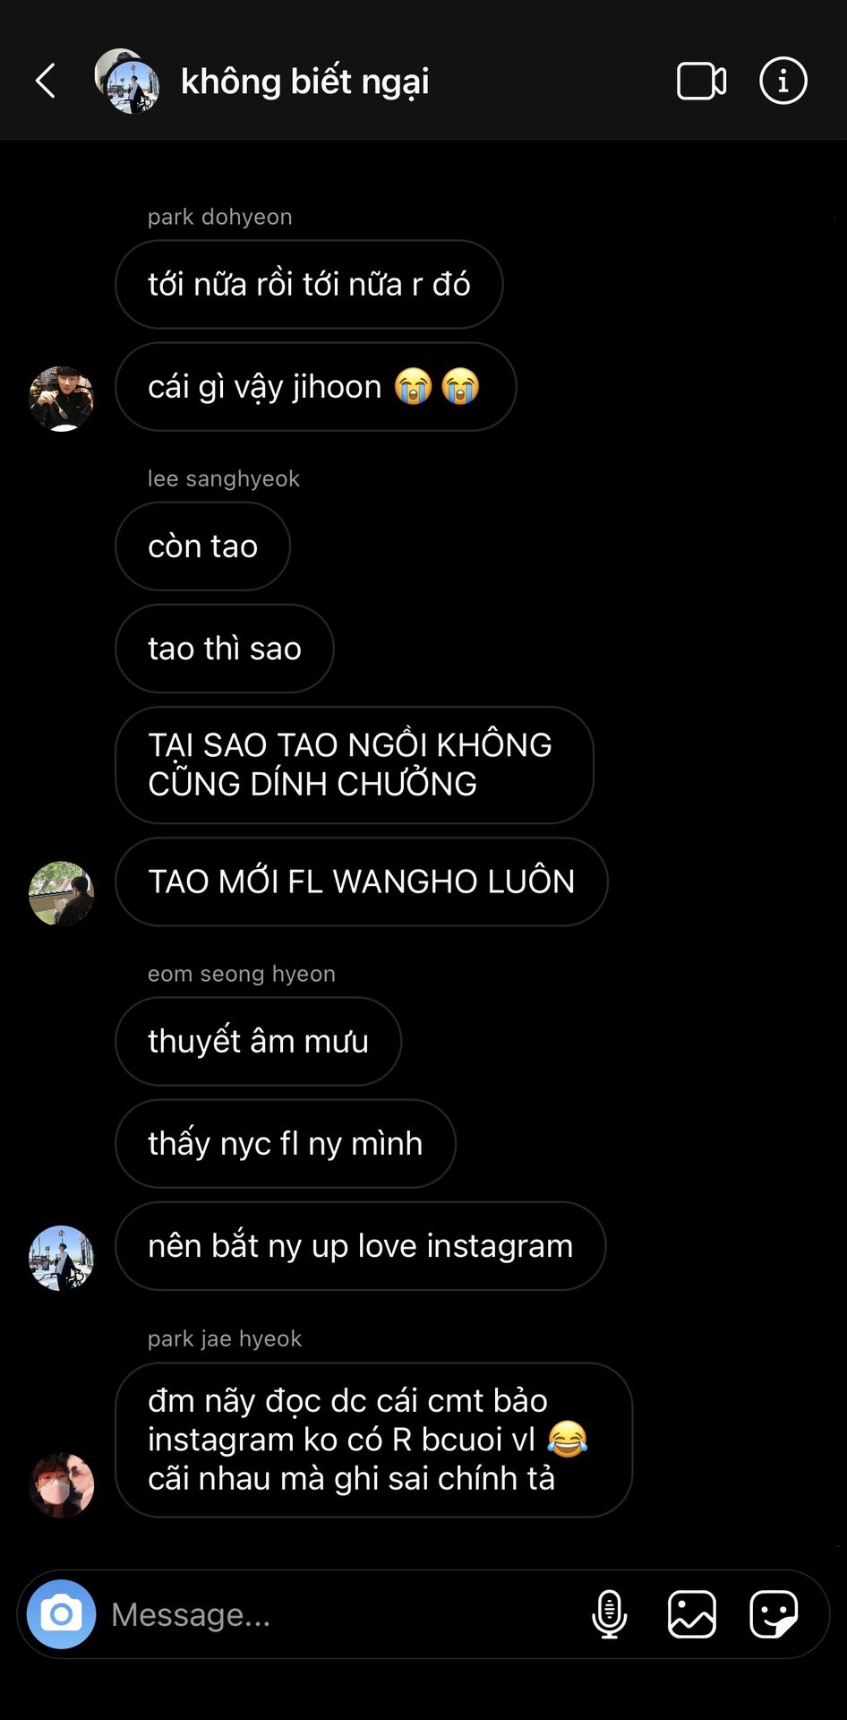Open the group name 'không biết ngại'
Viewport: 847px width, 1720px height.
coord(304,82)
